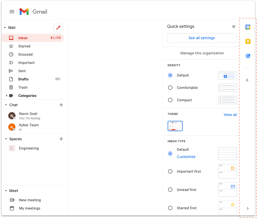Click the Gmail logo
The width and height of the screenshot is (257, 218).
tap(24, 12)
